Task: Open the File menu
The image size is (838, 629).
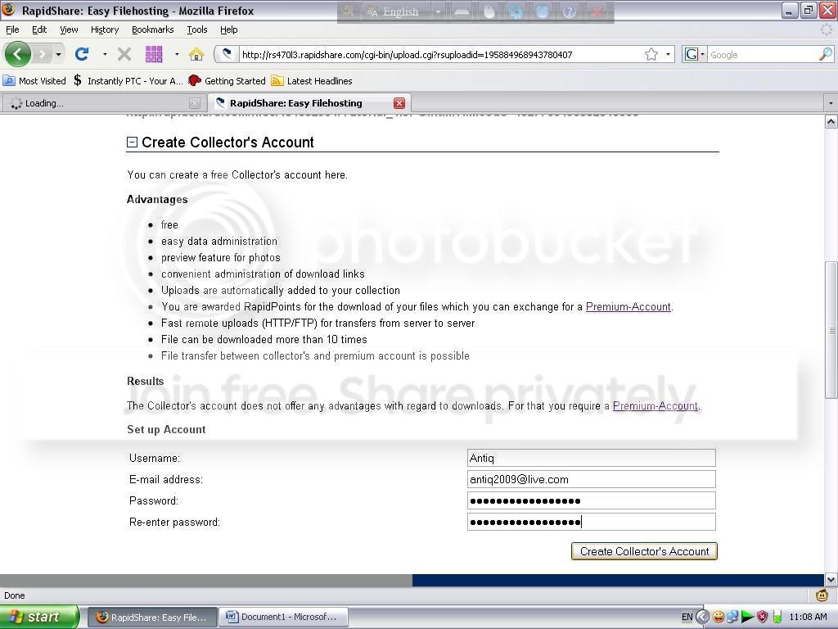Action: (12, 29)
